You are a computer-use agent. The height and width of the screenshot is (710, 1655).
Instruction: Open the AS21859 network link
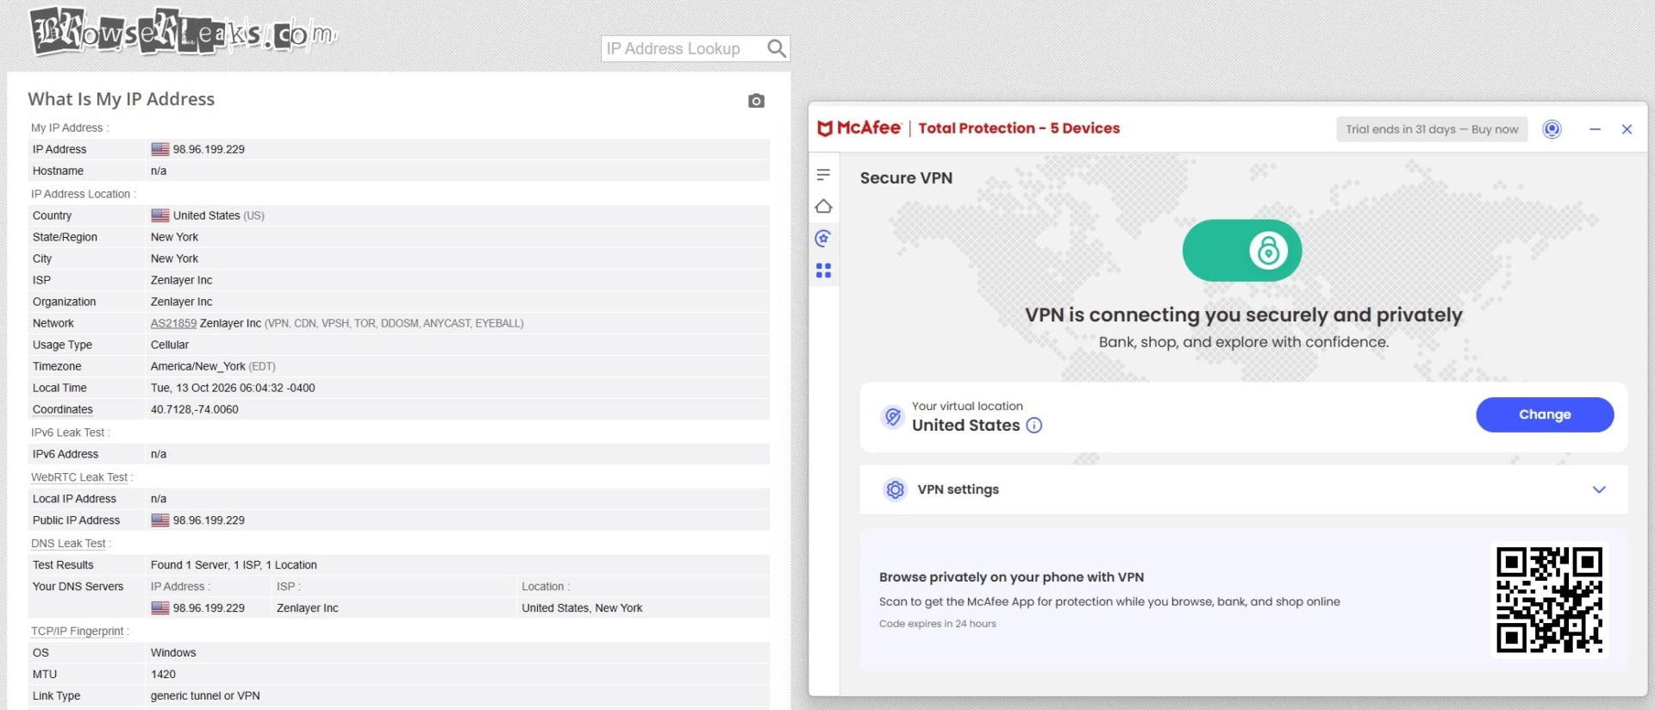pyautogui.click(x=173, y=323)
